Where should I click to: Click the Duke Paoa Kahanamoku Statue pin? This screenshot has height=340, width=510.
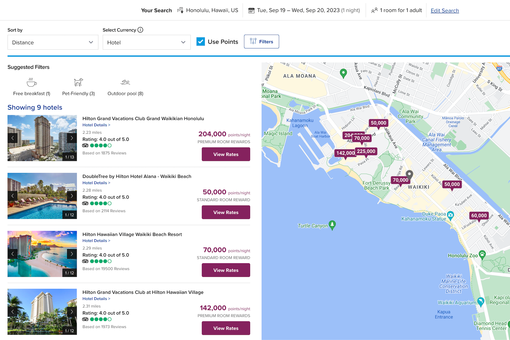(x=450, y=215)
